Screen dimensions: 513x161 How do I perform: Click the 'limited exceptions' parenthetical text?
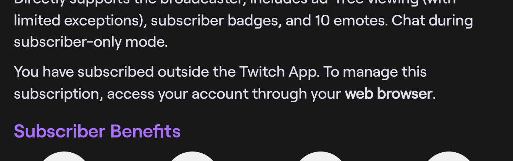click(77, 20)
